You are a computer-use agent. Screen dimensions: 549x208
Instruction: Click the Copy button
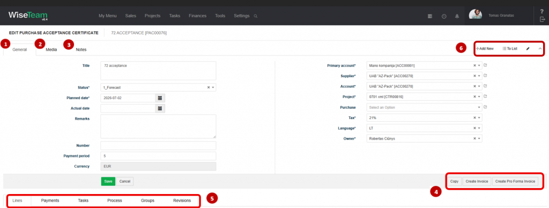(455, 181)
